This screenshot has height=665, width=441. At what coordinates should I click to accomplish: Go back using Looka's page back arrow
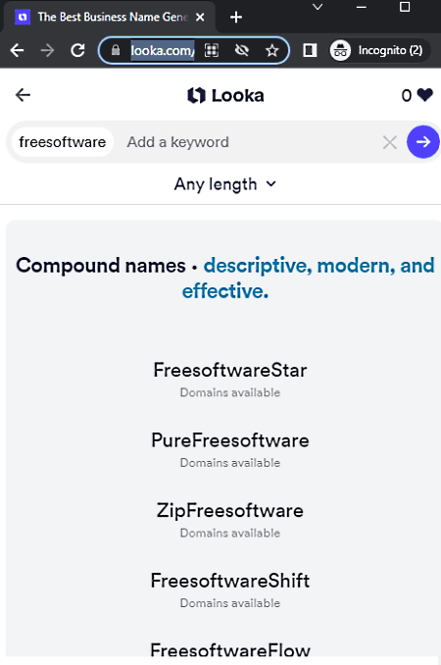point(23,95)
